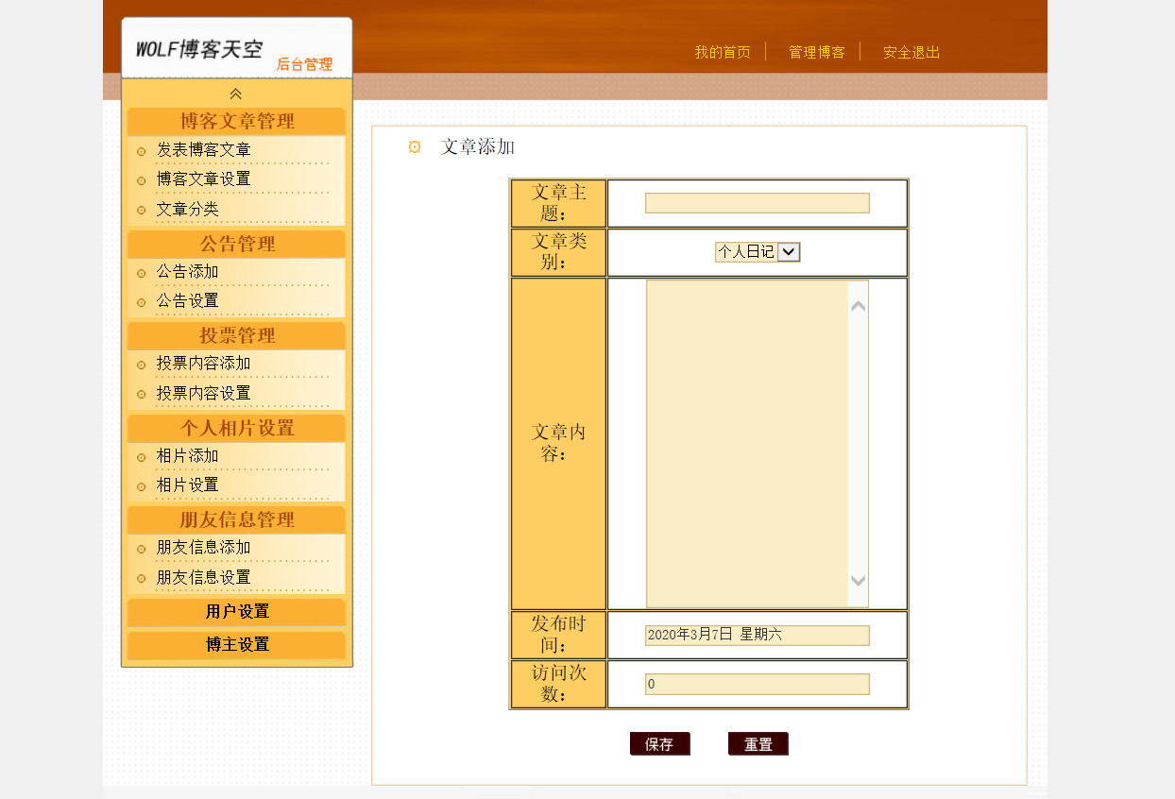Click the 文章主题 label cell

[x=559, y=203]
